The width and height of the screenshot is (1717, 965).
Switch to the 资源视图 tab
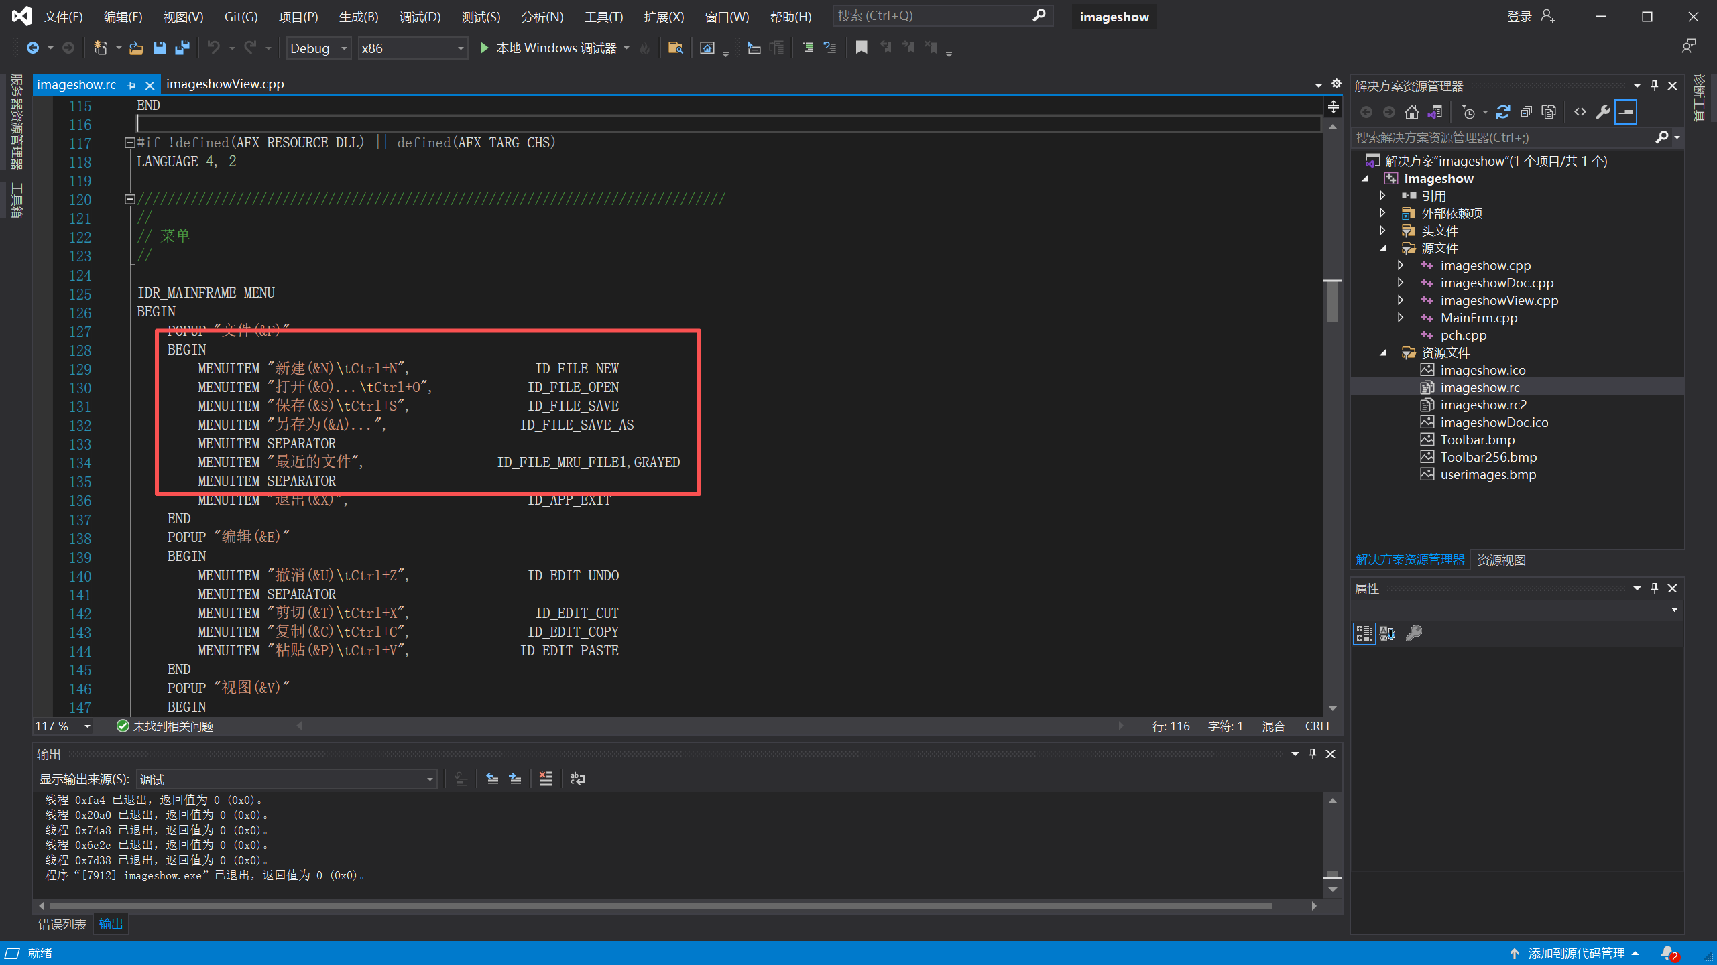click(x=1501, y=560)
